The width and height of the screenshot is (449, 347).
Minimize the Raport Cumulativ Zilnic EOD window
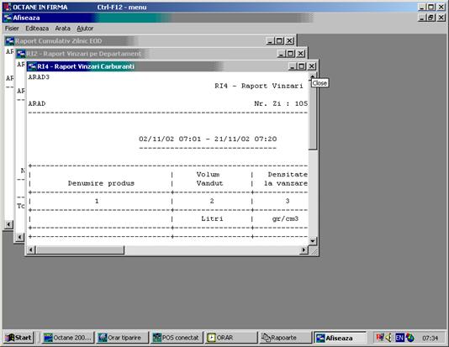pos(270,41)
